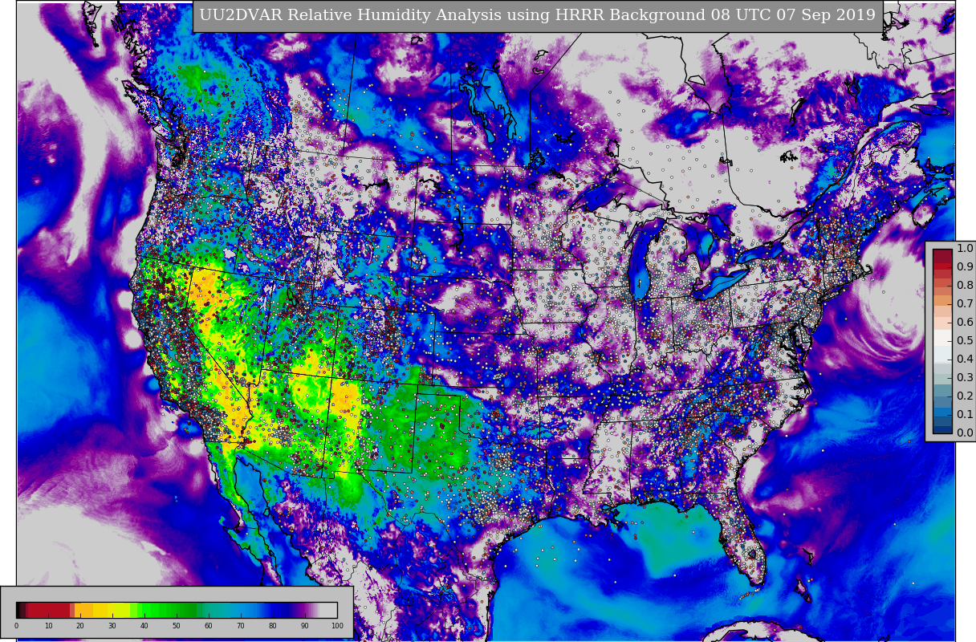Click the 10 tick label on humidity colorbar

tap(48, 626)
